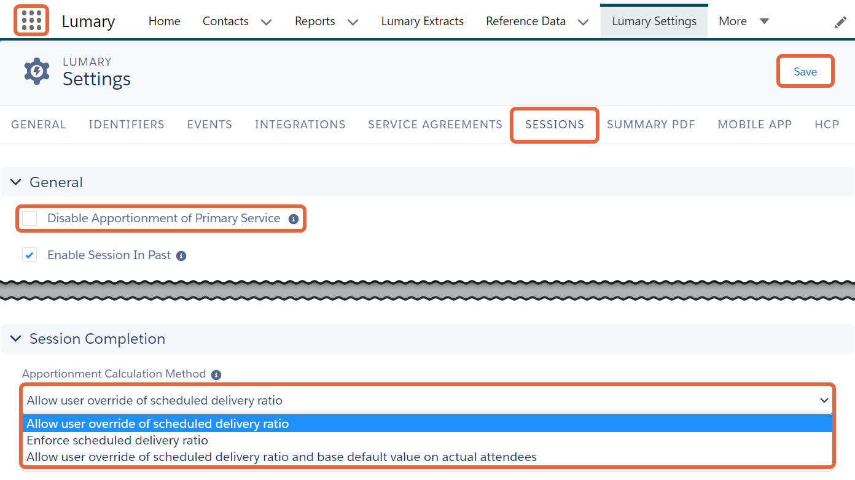Click the Contacts nav label
Screen dimensions: 855x480
tap(225, 21)
